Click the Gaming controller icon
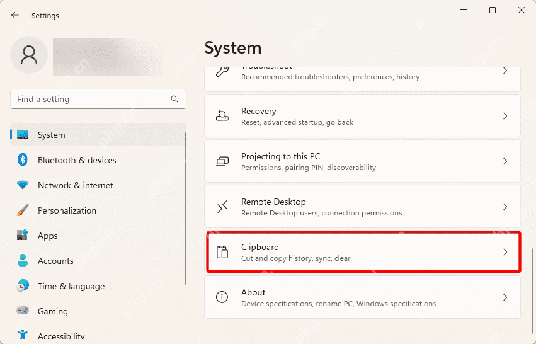This screenshot has width=536, height=344. pos(23,311)
